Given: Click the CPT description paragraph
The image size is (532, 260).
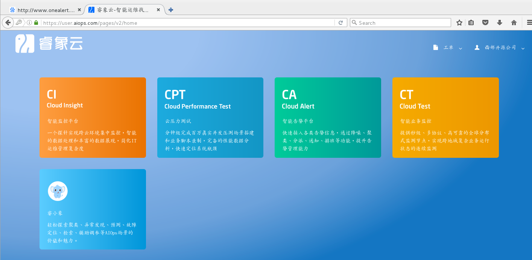Looking at the screenshot, I should click(x=210, y=141).
